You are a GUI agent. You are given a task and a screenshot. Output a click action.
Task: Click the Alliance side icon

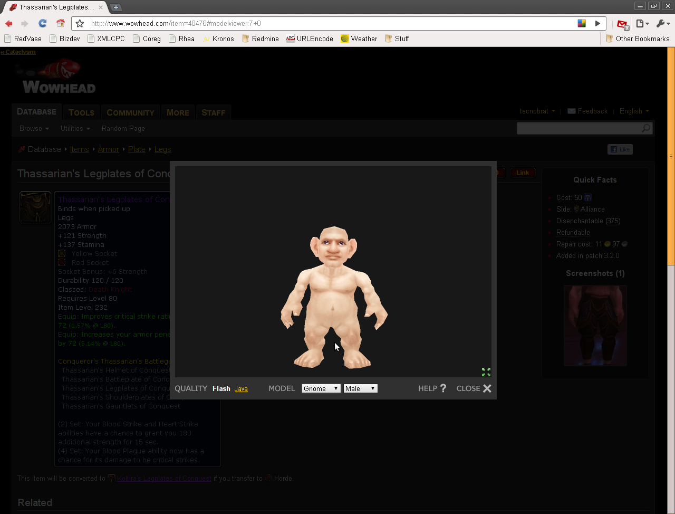pos(577,209)
